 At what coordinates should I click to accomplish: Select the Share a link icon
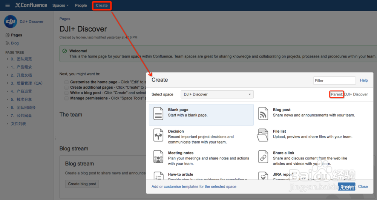point(263,157)
